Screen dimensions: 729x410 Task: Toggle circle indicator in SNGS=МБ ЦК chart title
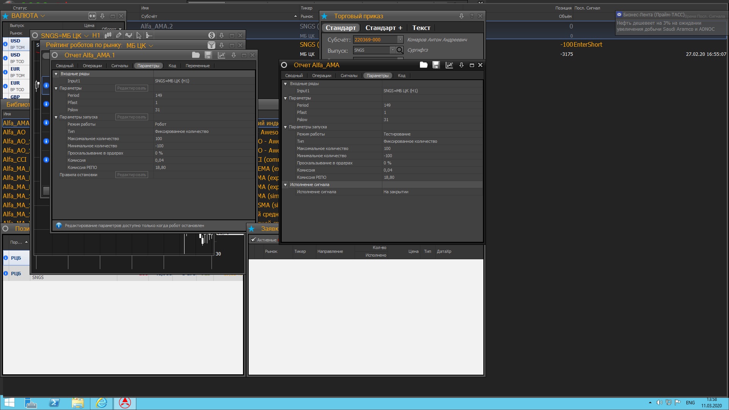pos(35,35)
